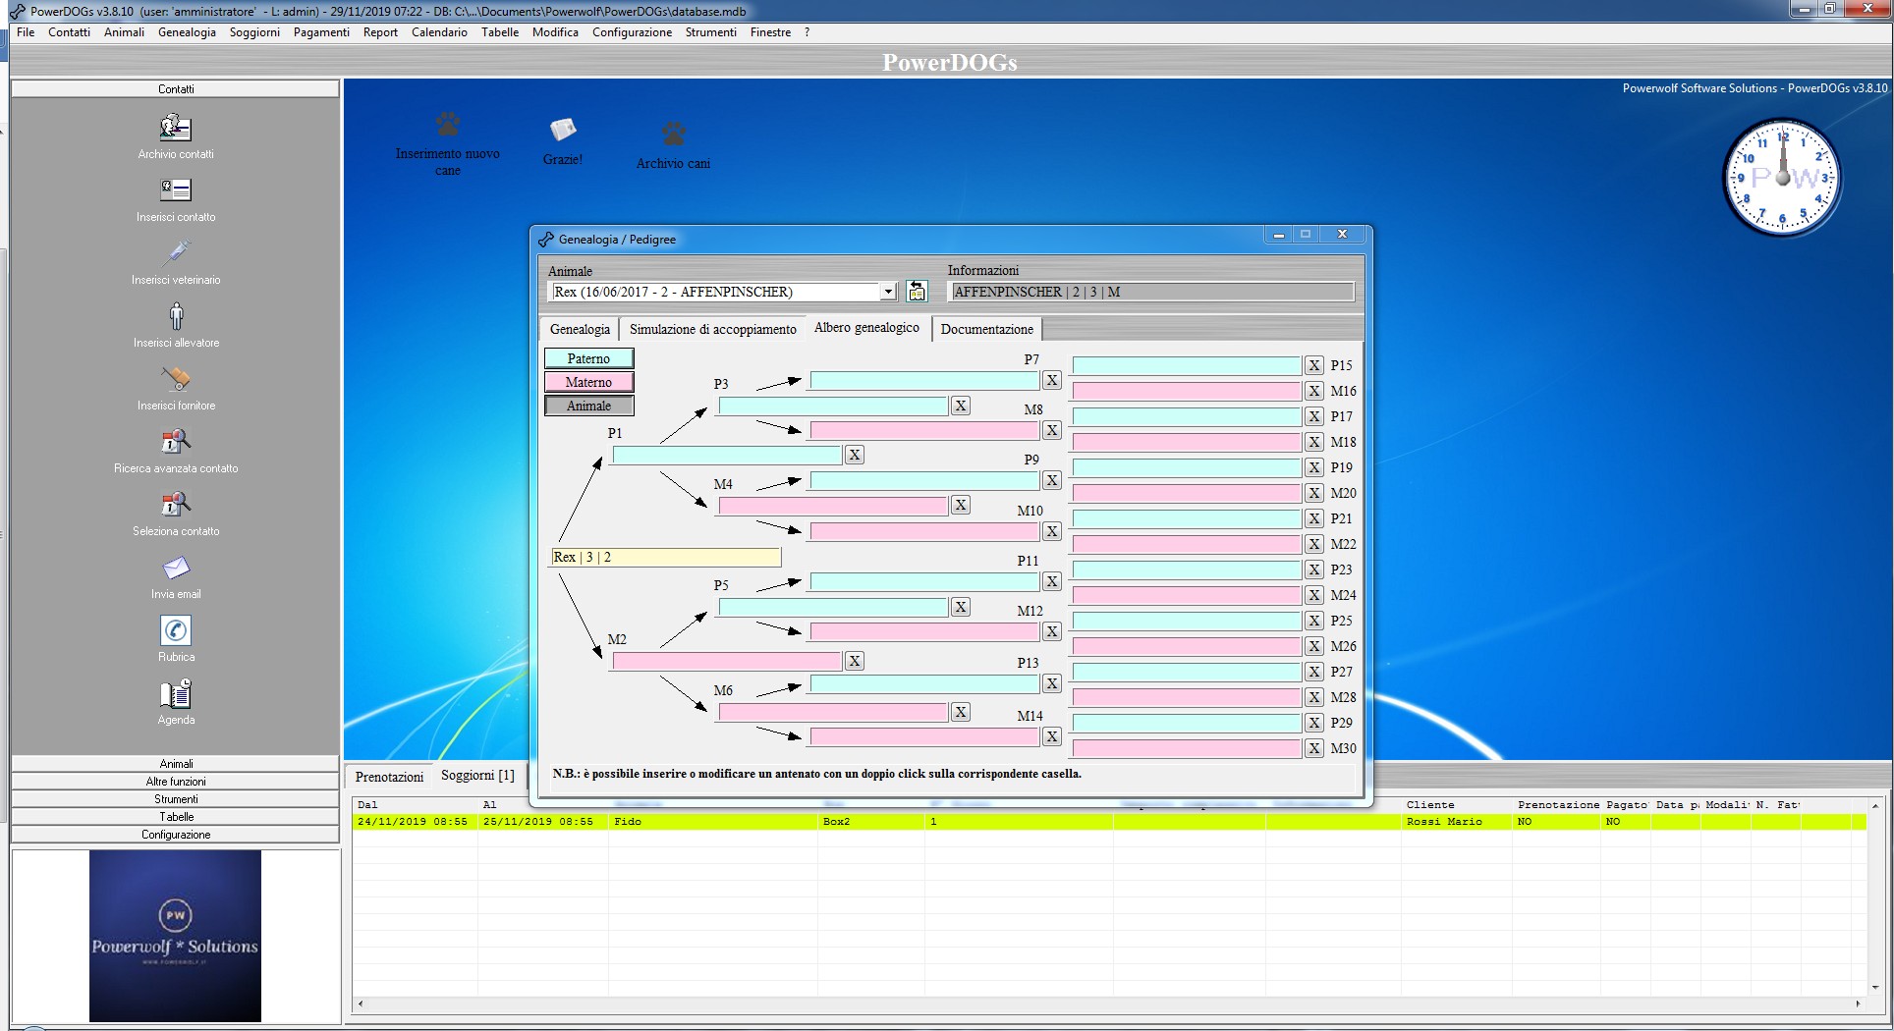Open the Inserisci allevatore icon
Image resolution: width=1894 pixels, height=1031 pixels.
(x=176, y=316)
